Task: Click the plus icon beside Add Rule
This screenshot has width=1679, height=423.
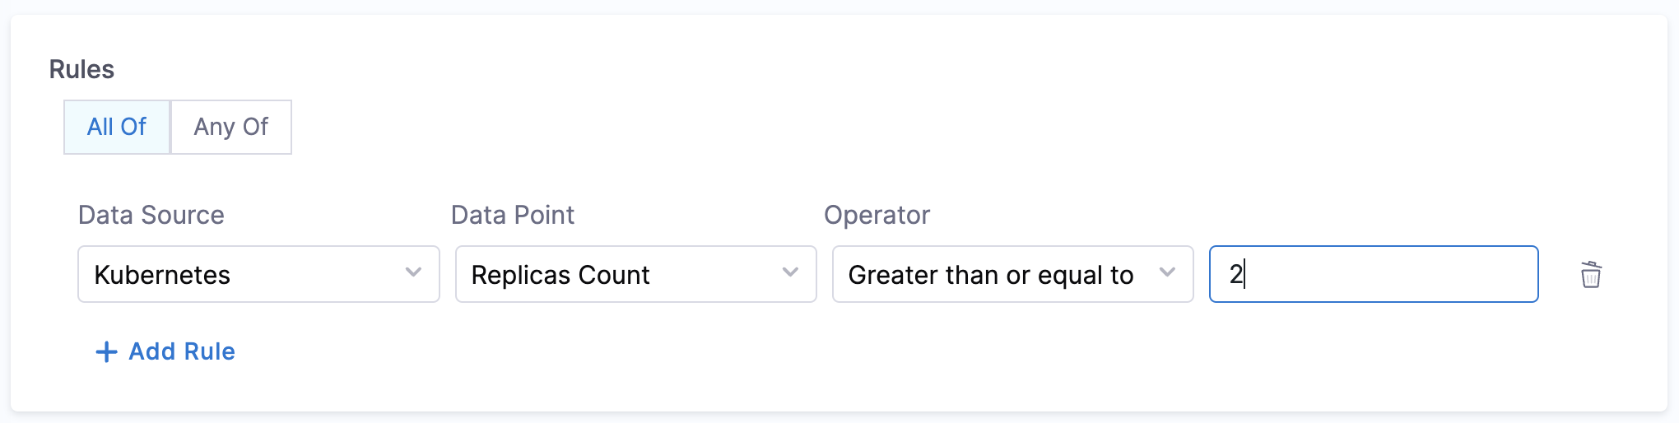Action: coord(106,352)
